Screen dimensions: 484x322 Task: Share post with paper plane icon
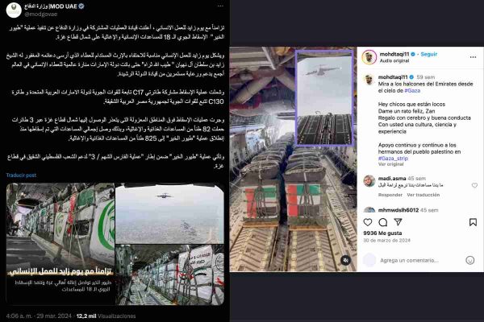point(398,222)
